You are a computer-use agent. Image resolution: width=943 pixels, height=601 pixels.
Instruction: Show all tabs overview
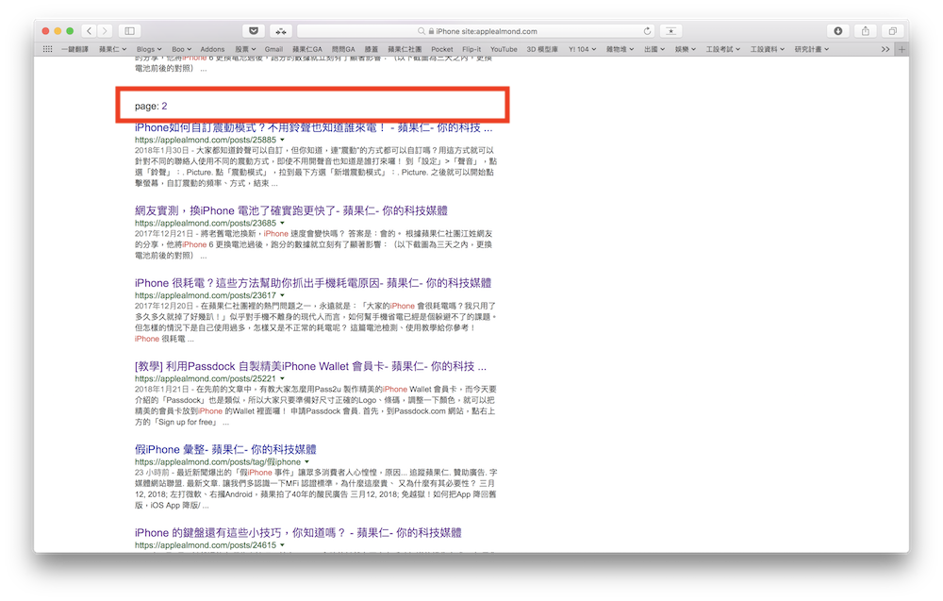pos(892,31)
